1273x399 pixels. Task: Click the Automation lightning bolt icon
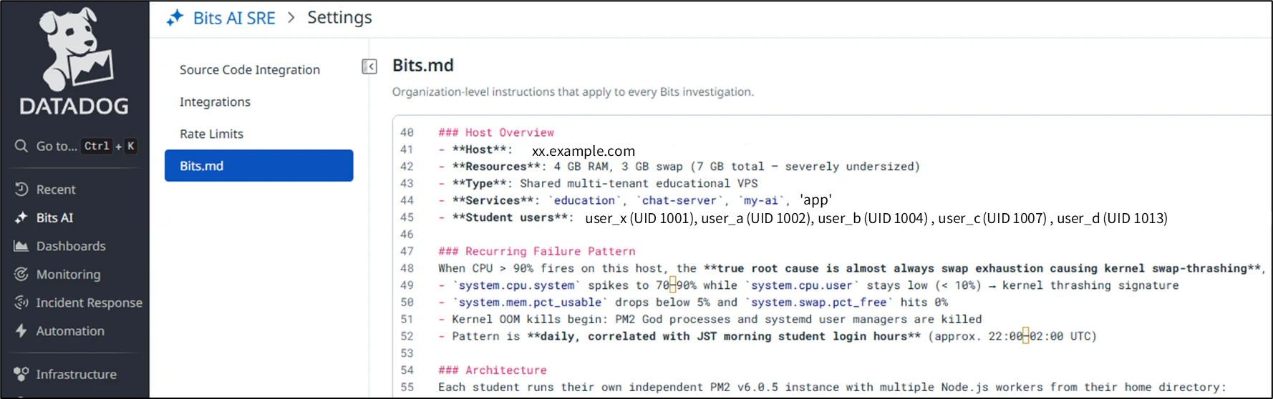click(x=21, y=330)
